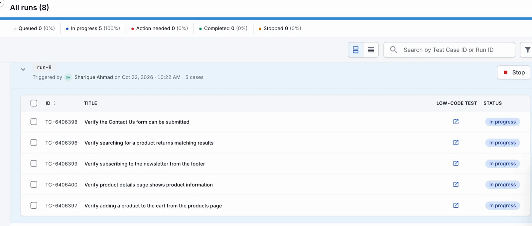Click the TC-6406397 ID cell

click(62, 206)
